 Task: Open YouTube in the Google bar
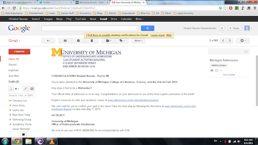(81, 19)
